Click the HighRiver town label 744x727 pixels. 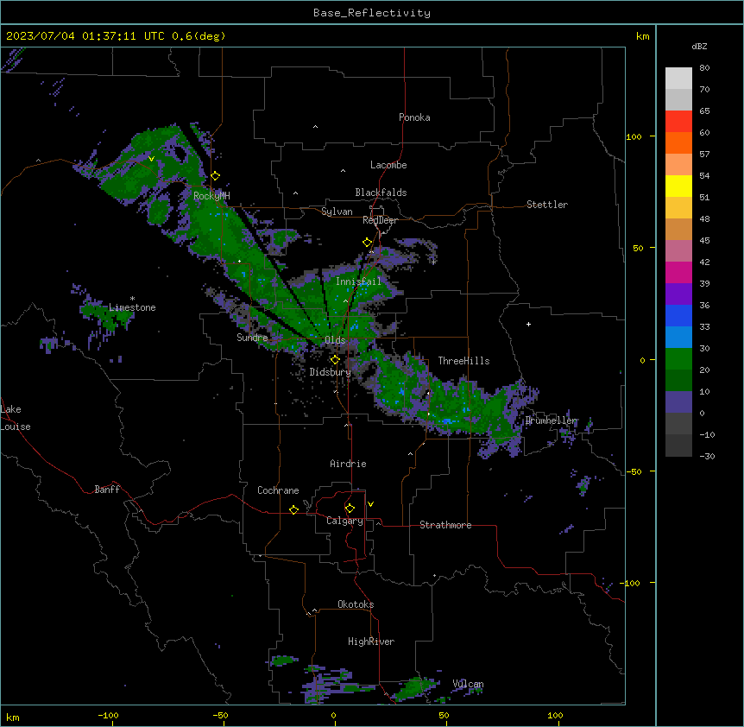point(371,642)
